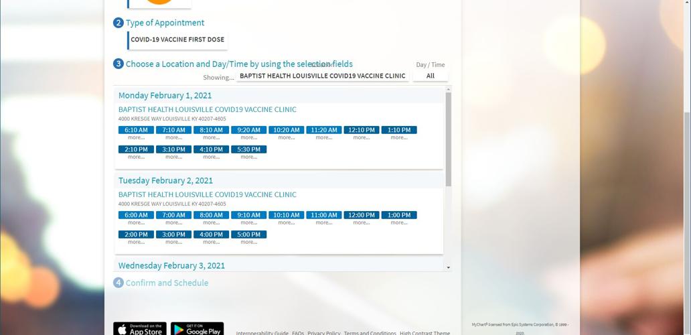Choose the Tuesday 6:00 AM slot

click(x=136, y=215)
